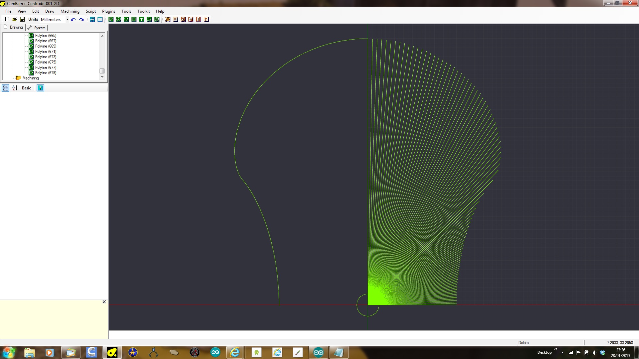
Task: Select Polyline (671) in tree
Action: [x=46, y=52]
